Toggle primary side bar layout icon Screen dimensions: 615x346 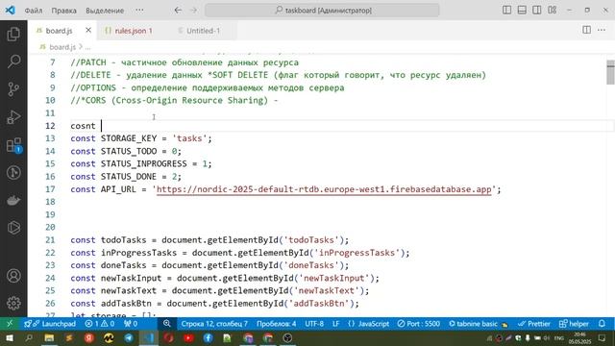click(x=506, y=10)
